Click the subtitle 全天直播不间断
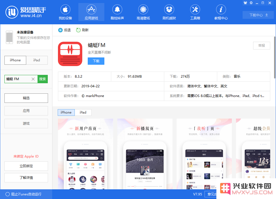This screenshot has height=199, width=276. point(99,52)
